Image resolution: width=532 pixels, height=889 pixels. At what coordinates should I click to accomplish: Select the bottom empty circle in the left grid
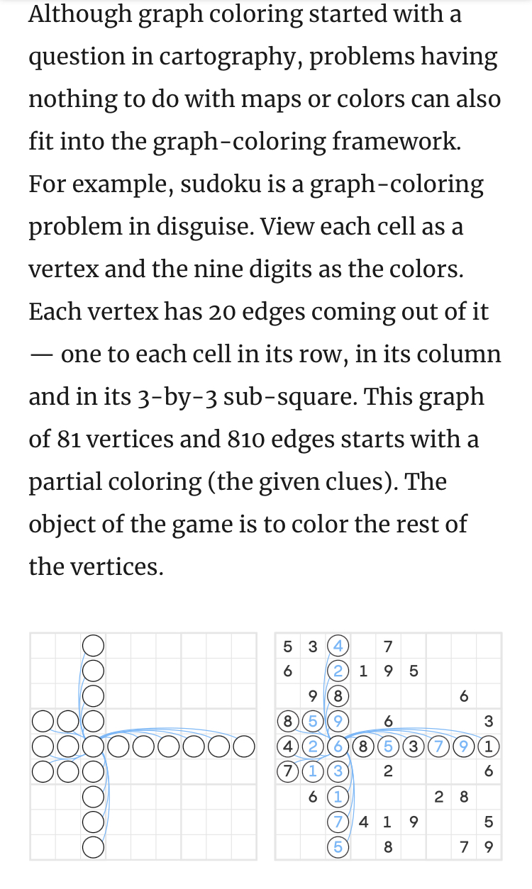(x=94, y=846)
